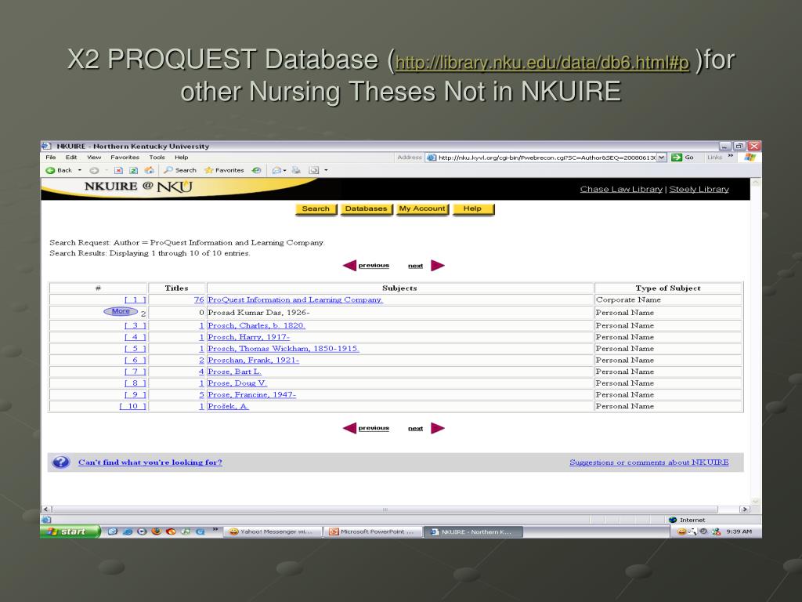
Task: Open the Chase Law Library link
Action: click(621, 190)
